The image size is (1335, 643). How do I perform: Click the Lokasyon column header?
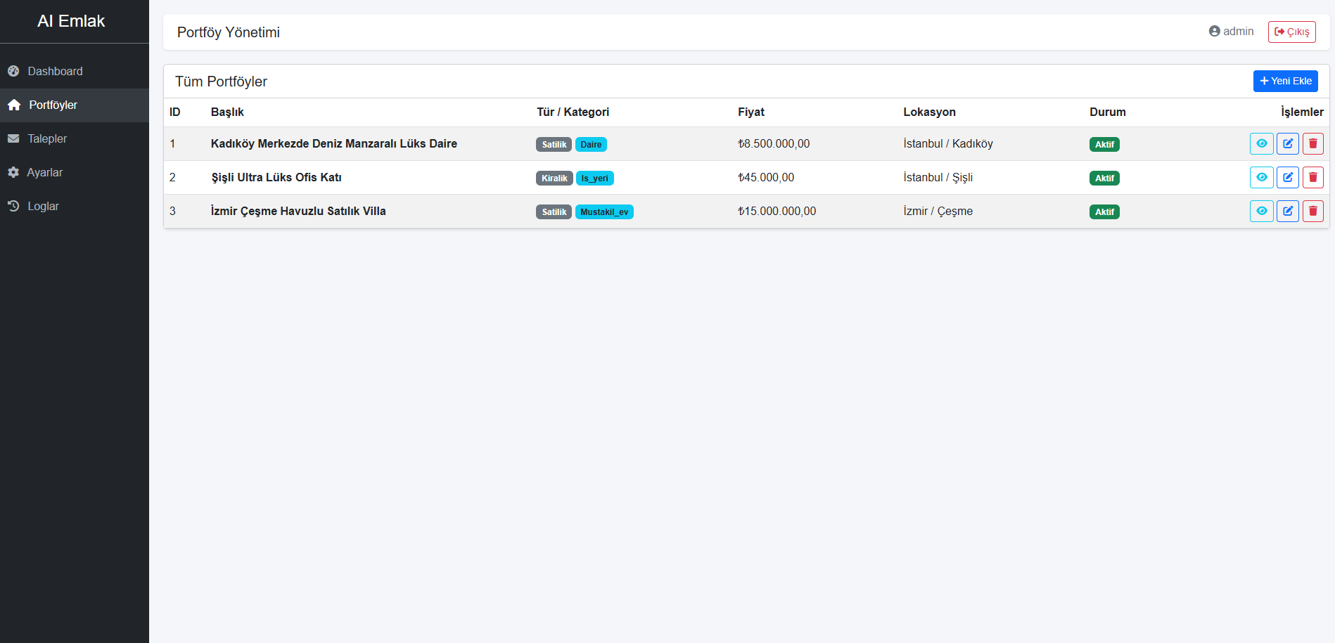click(x=929, y=112)
